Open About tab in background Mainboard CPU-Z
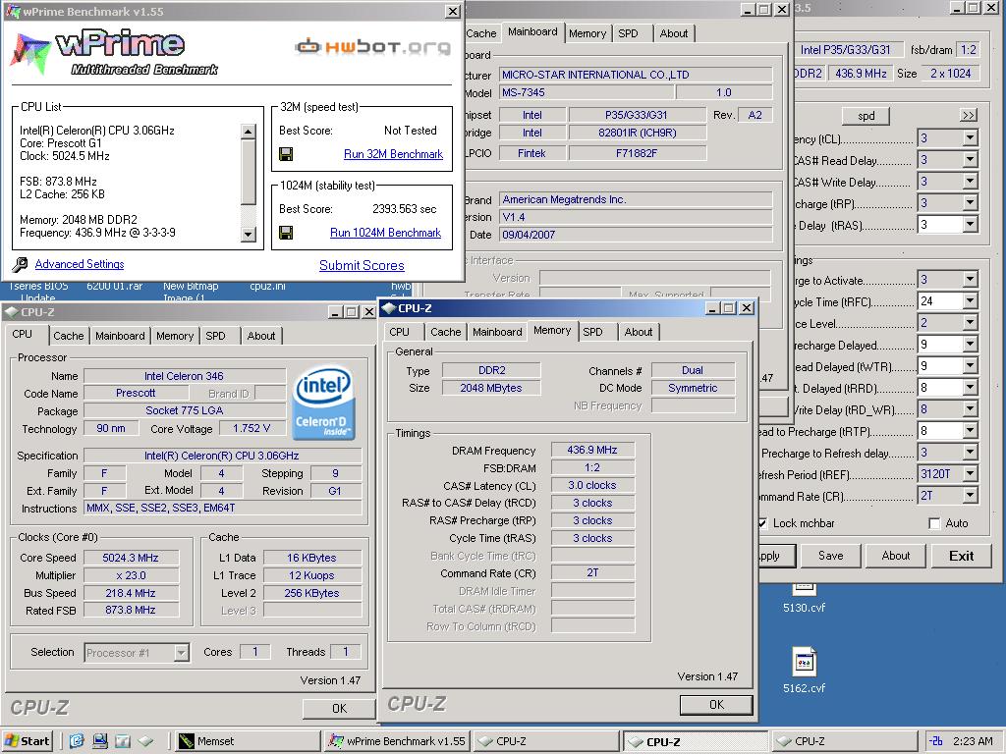This screenshot has width=1006, height=754. (674, 33)
